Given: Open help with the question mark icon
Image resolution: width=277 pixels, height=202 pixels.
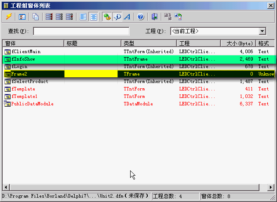Looking at the screenshot, I should coord(141,17).
